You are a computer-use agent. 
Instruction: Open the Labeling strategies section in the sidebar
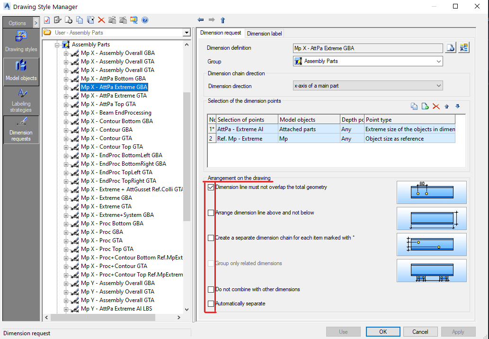[21, 100]
